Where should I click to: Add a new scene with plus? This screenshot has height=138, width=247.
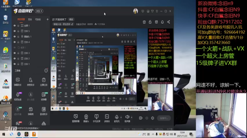pyautogui.click(x=48, y=19)
